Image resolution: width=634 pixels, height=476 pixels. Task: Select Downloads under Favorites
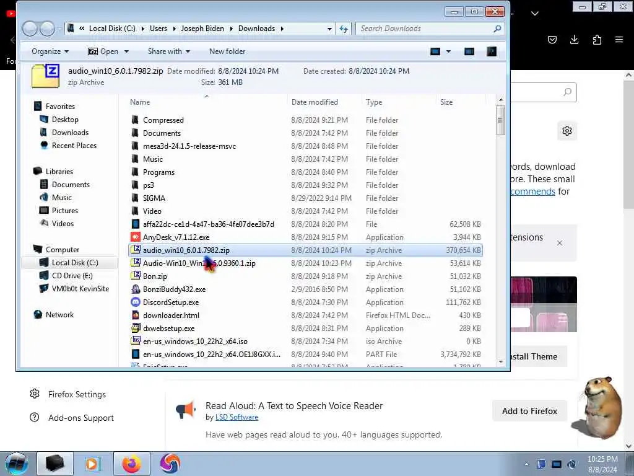pyautogui.click(x=69, y=133)
